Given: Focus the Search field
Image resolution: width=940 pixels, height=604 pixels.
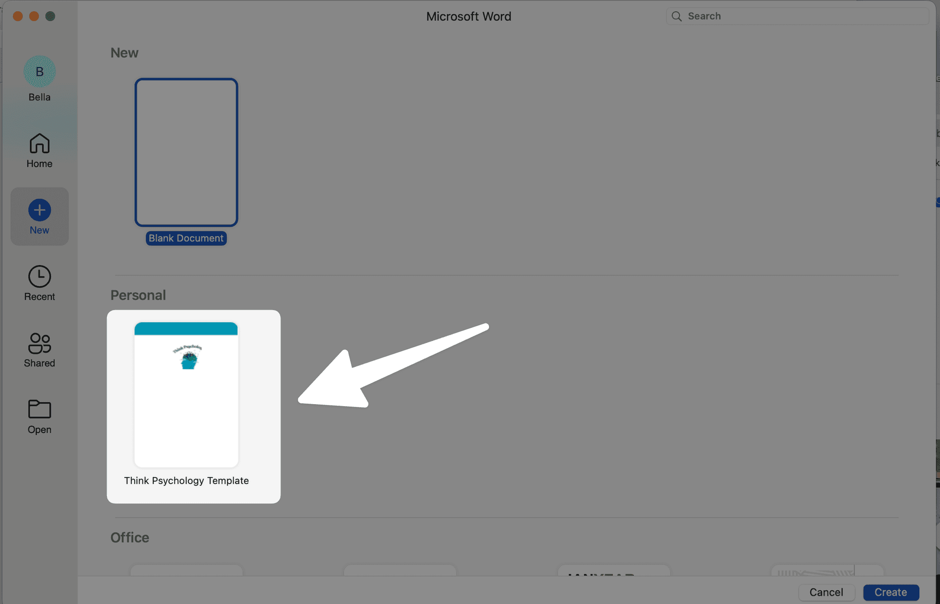Looking at the screenshot, I should pyautogui.click(x=798, y=16).
